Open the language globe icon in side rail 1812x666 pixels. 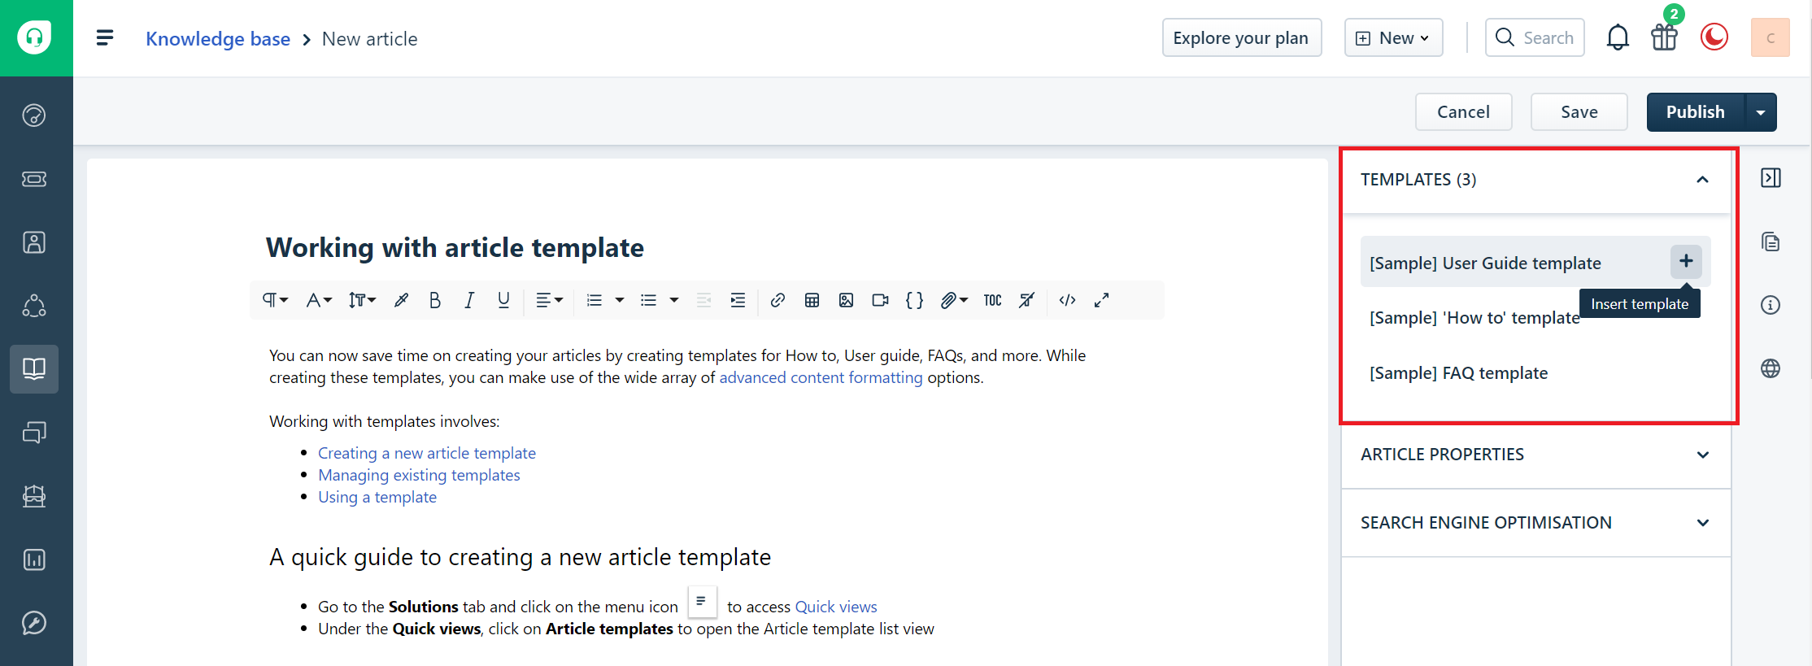pyautogui.click(x=1771, y=368)
